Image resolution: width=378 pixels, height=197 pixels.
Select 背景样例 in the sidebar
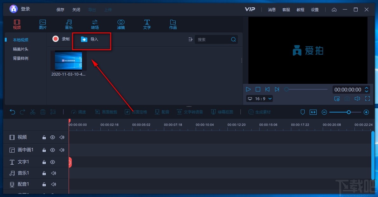coord(21,58)
